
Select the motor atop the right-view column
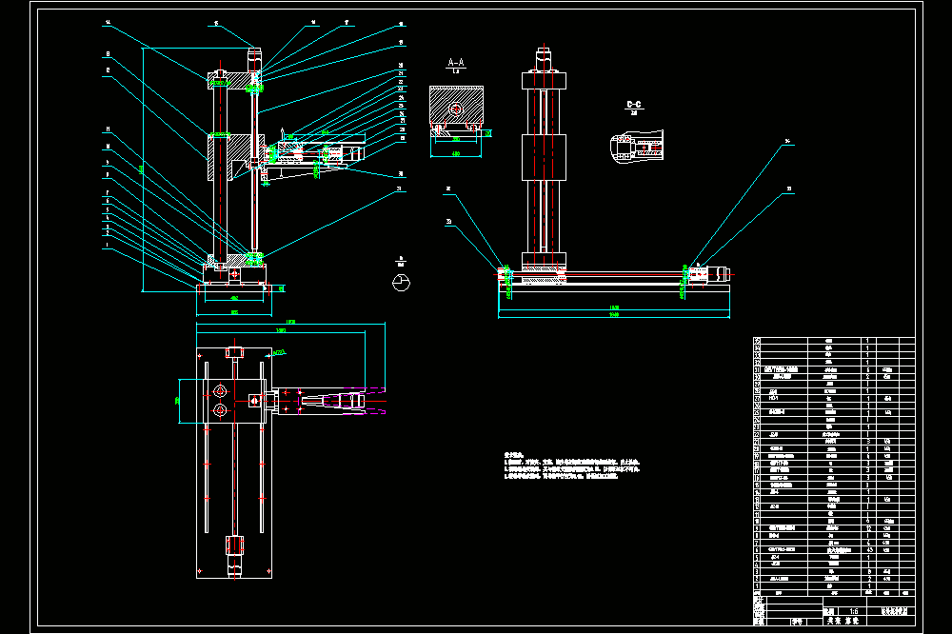[544, 59]
